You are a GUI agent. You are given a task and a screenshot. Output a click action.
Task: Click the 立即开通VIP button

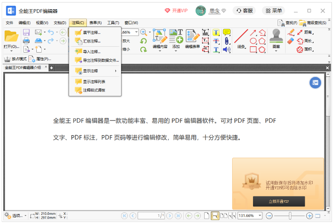279,201
